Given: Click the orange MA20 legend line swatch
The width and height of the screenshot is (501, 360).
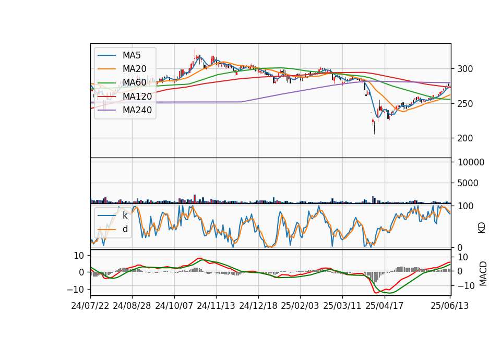Looking at the screenshot, I should coord(106,69).
